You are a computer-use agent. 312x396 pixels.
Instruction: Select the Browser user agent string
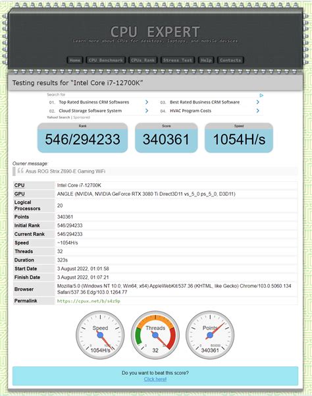[174, 289]
